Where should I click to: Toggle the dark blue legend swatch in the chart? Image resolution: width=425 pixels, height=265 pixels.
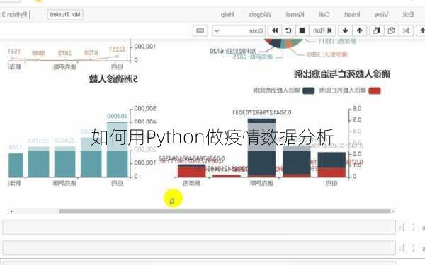pyautogui.click(x=309, y=90)
